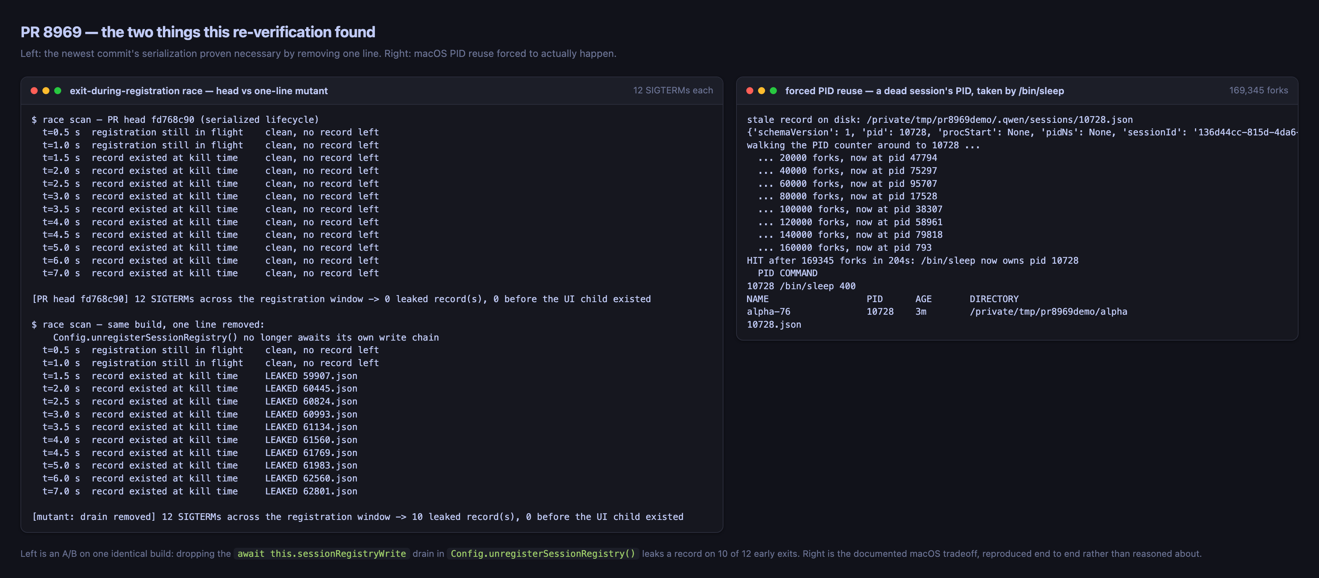Click the green dot in exit-during-registration race panel
Image resolution: width=1319 pixels, height=578 pixels.
[x=58, y=91]
